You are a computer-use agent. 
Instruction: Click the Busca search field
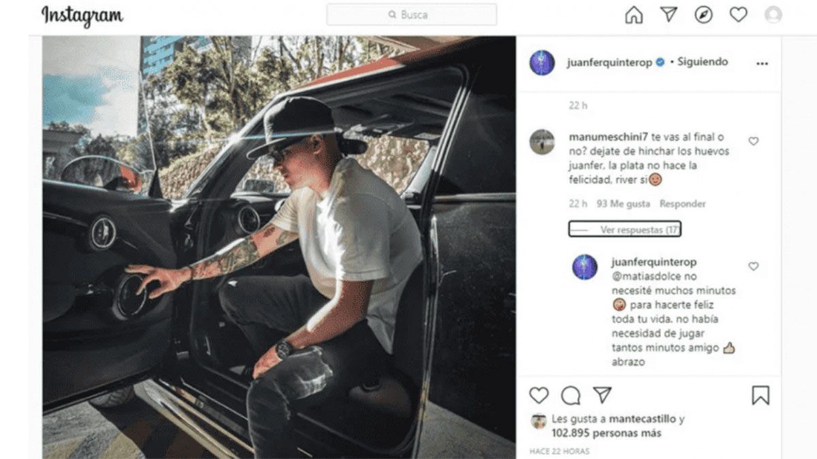[411, 15]
